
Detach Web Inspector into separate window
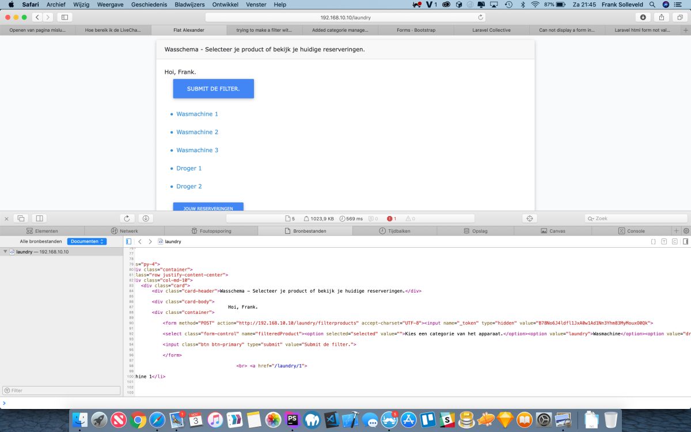[x=21, y=218]
